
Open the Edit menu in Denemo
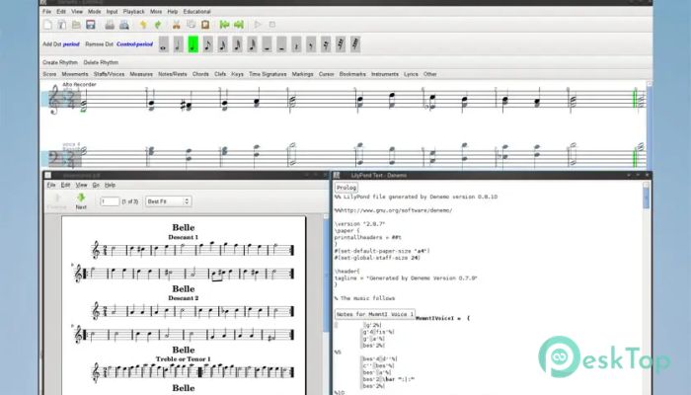61,12
